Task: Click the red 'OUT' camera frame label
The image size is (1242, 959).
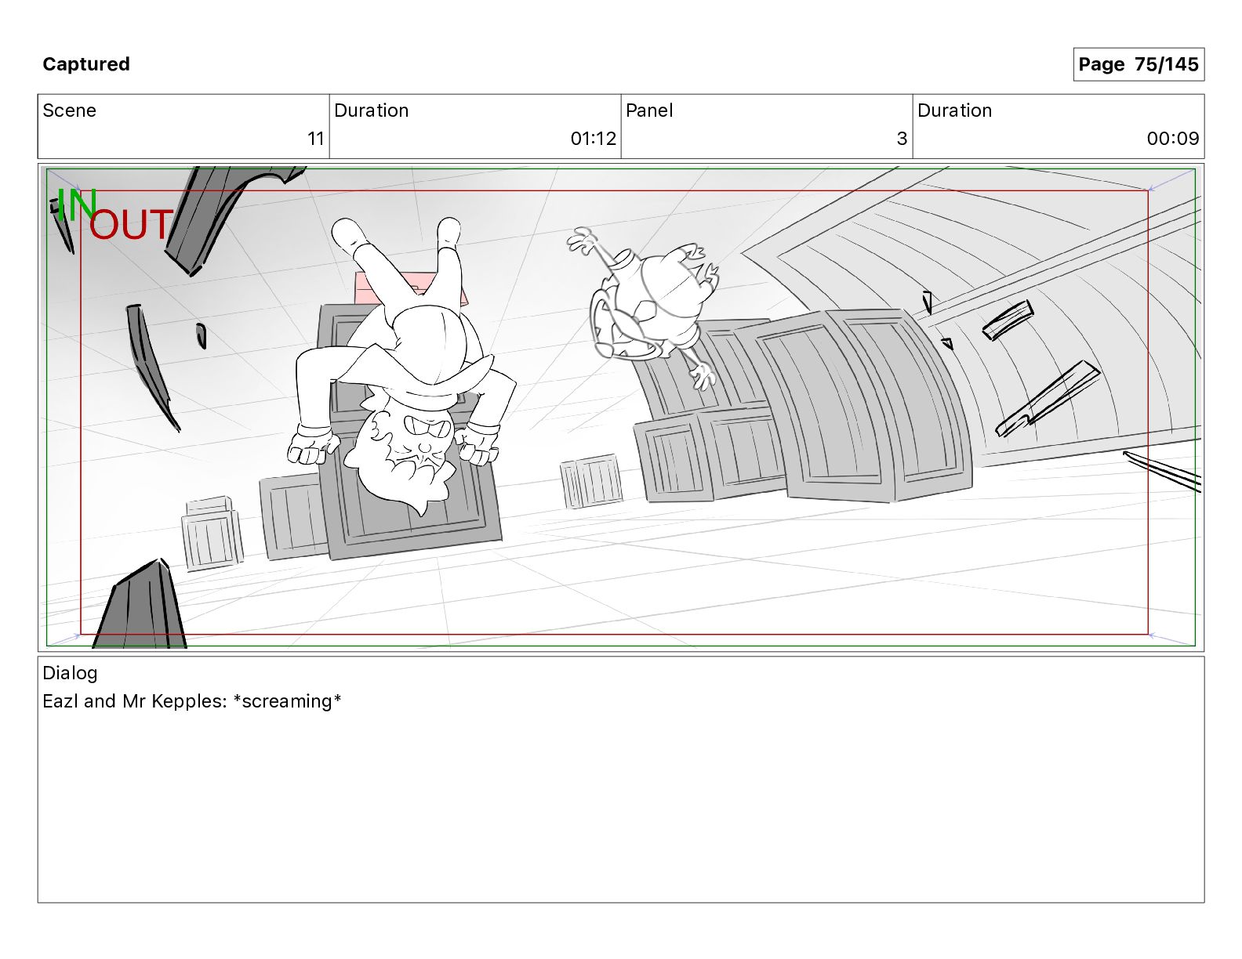Action: [131, 225]
